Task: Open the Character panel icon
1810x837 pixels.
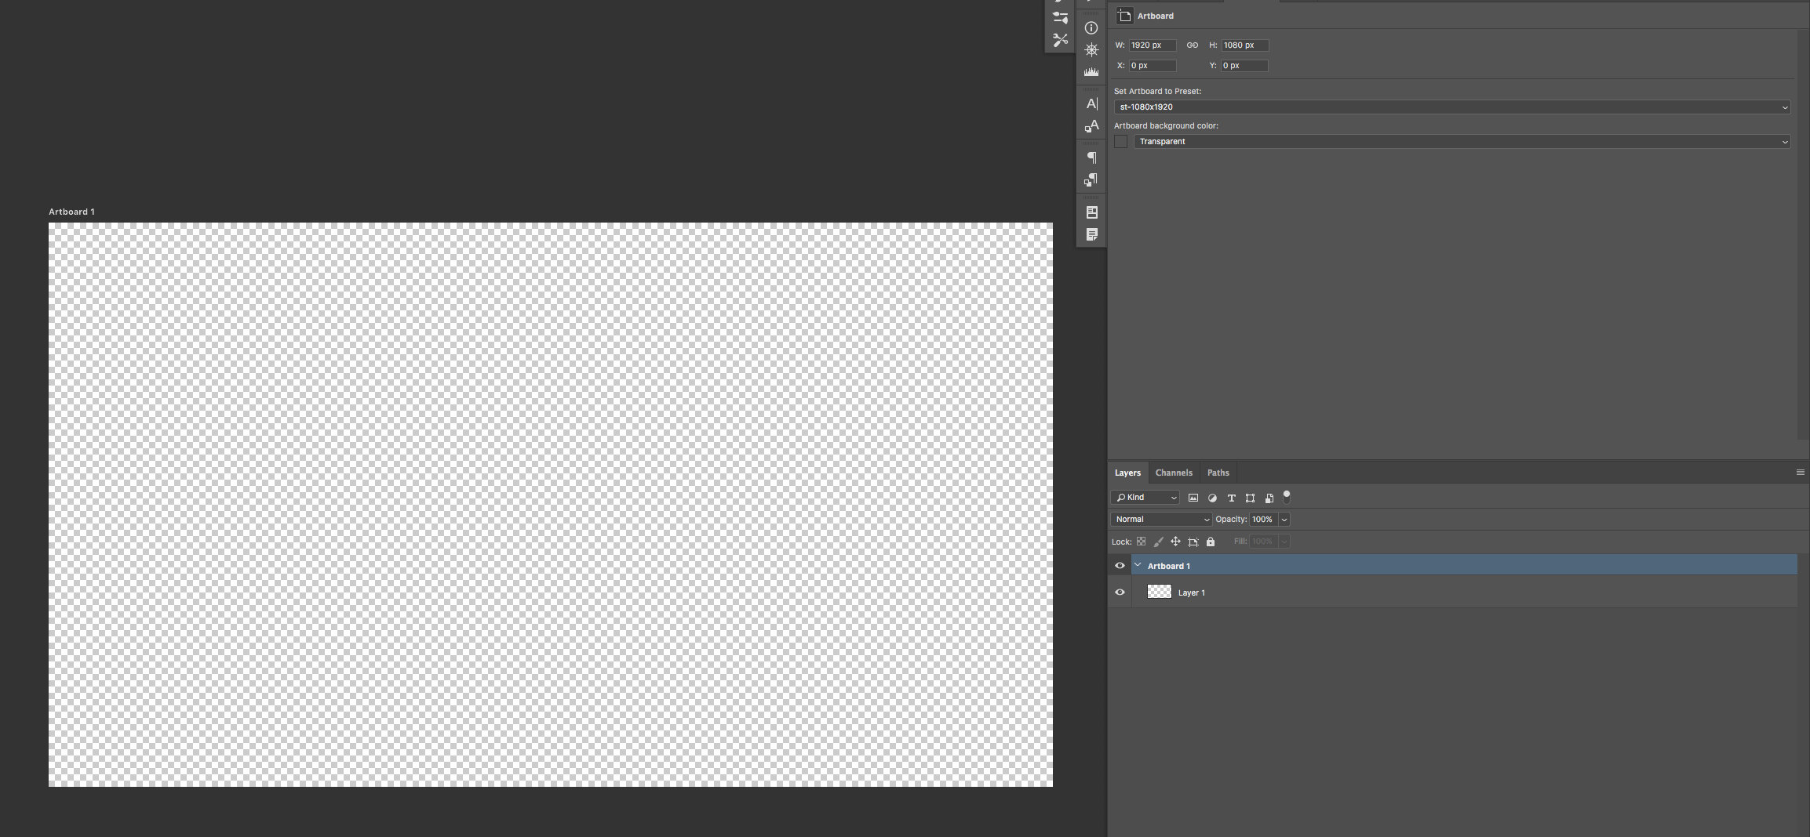Action: click(1091, 103)
